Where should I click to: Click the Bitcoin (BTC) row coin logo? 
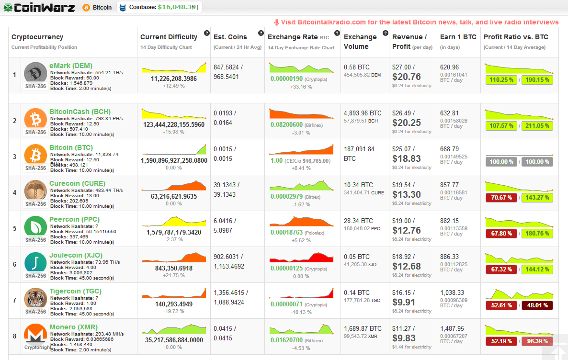click(x=35, y=155)
